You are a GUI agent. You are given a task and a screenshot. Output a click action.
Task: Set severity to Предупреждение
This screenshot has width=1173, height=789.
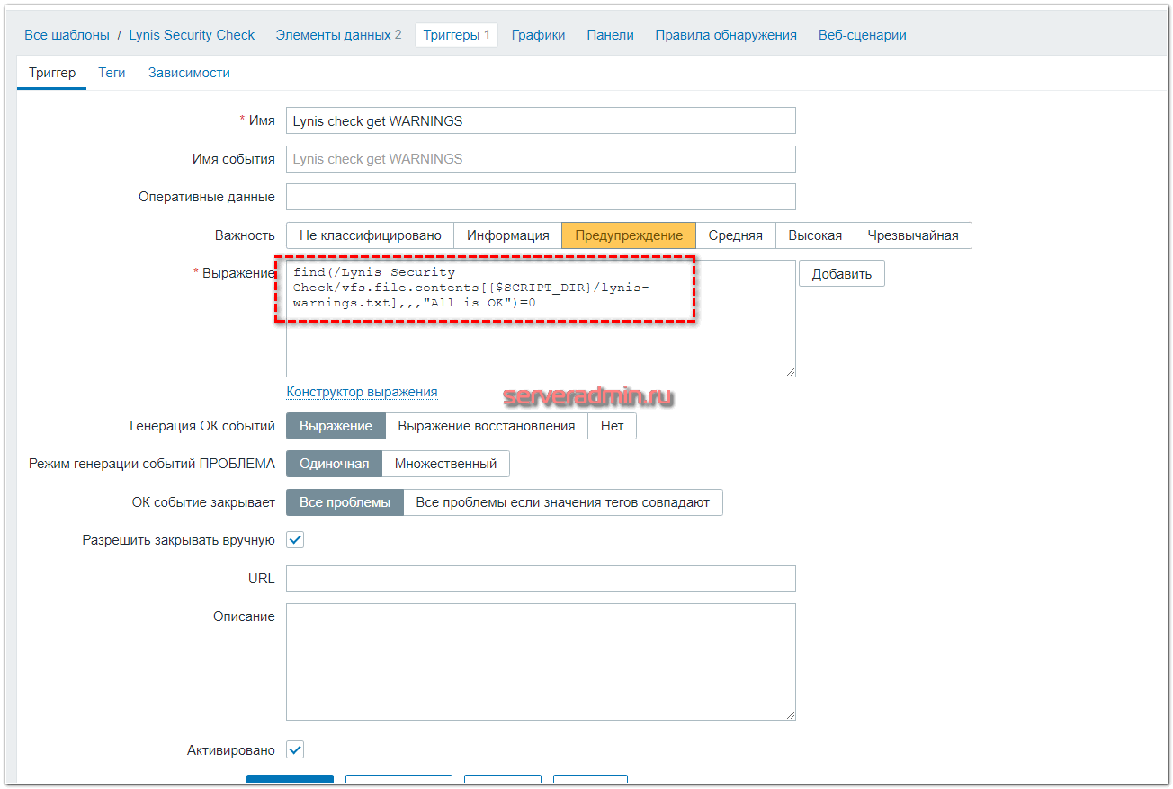coord(629,235)
